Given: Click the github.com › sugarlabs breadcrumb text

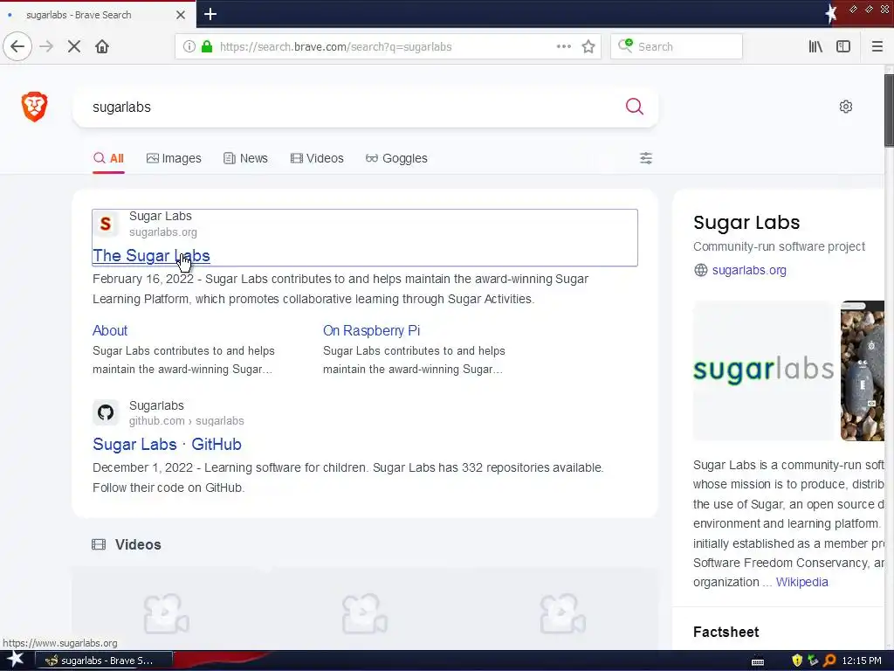Looking at the screenshot, I should coord(187,420).
